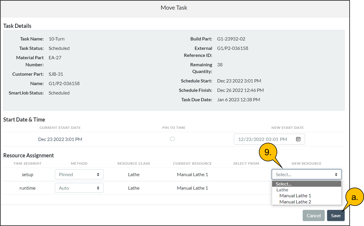Click the Move Task dialog title

pos(174,8)
